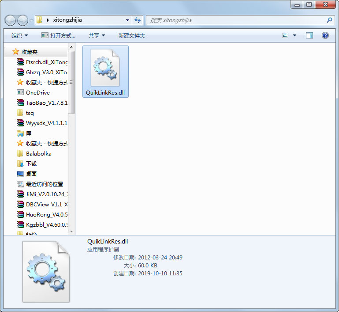The height and width of the screenshot is (312, 339).
Task: Open the OneDrive item in sidebar
Action: (37, 93)
